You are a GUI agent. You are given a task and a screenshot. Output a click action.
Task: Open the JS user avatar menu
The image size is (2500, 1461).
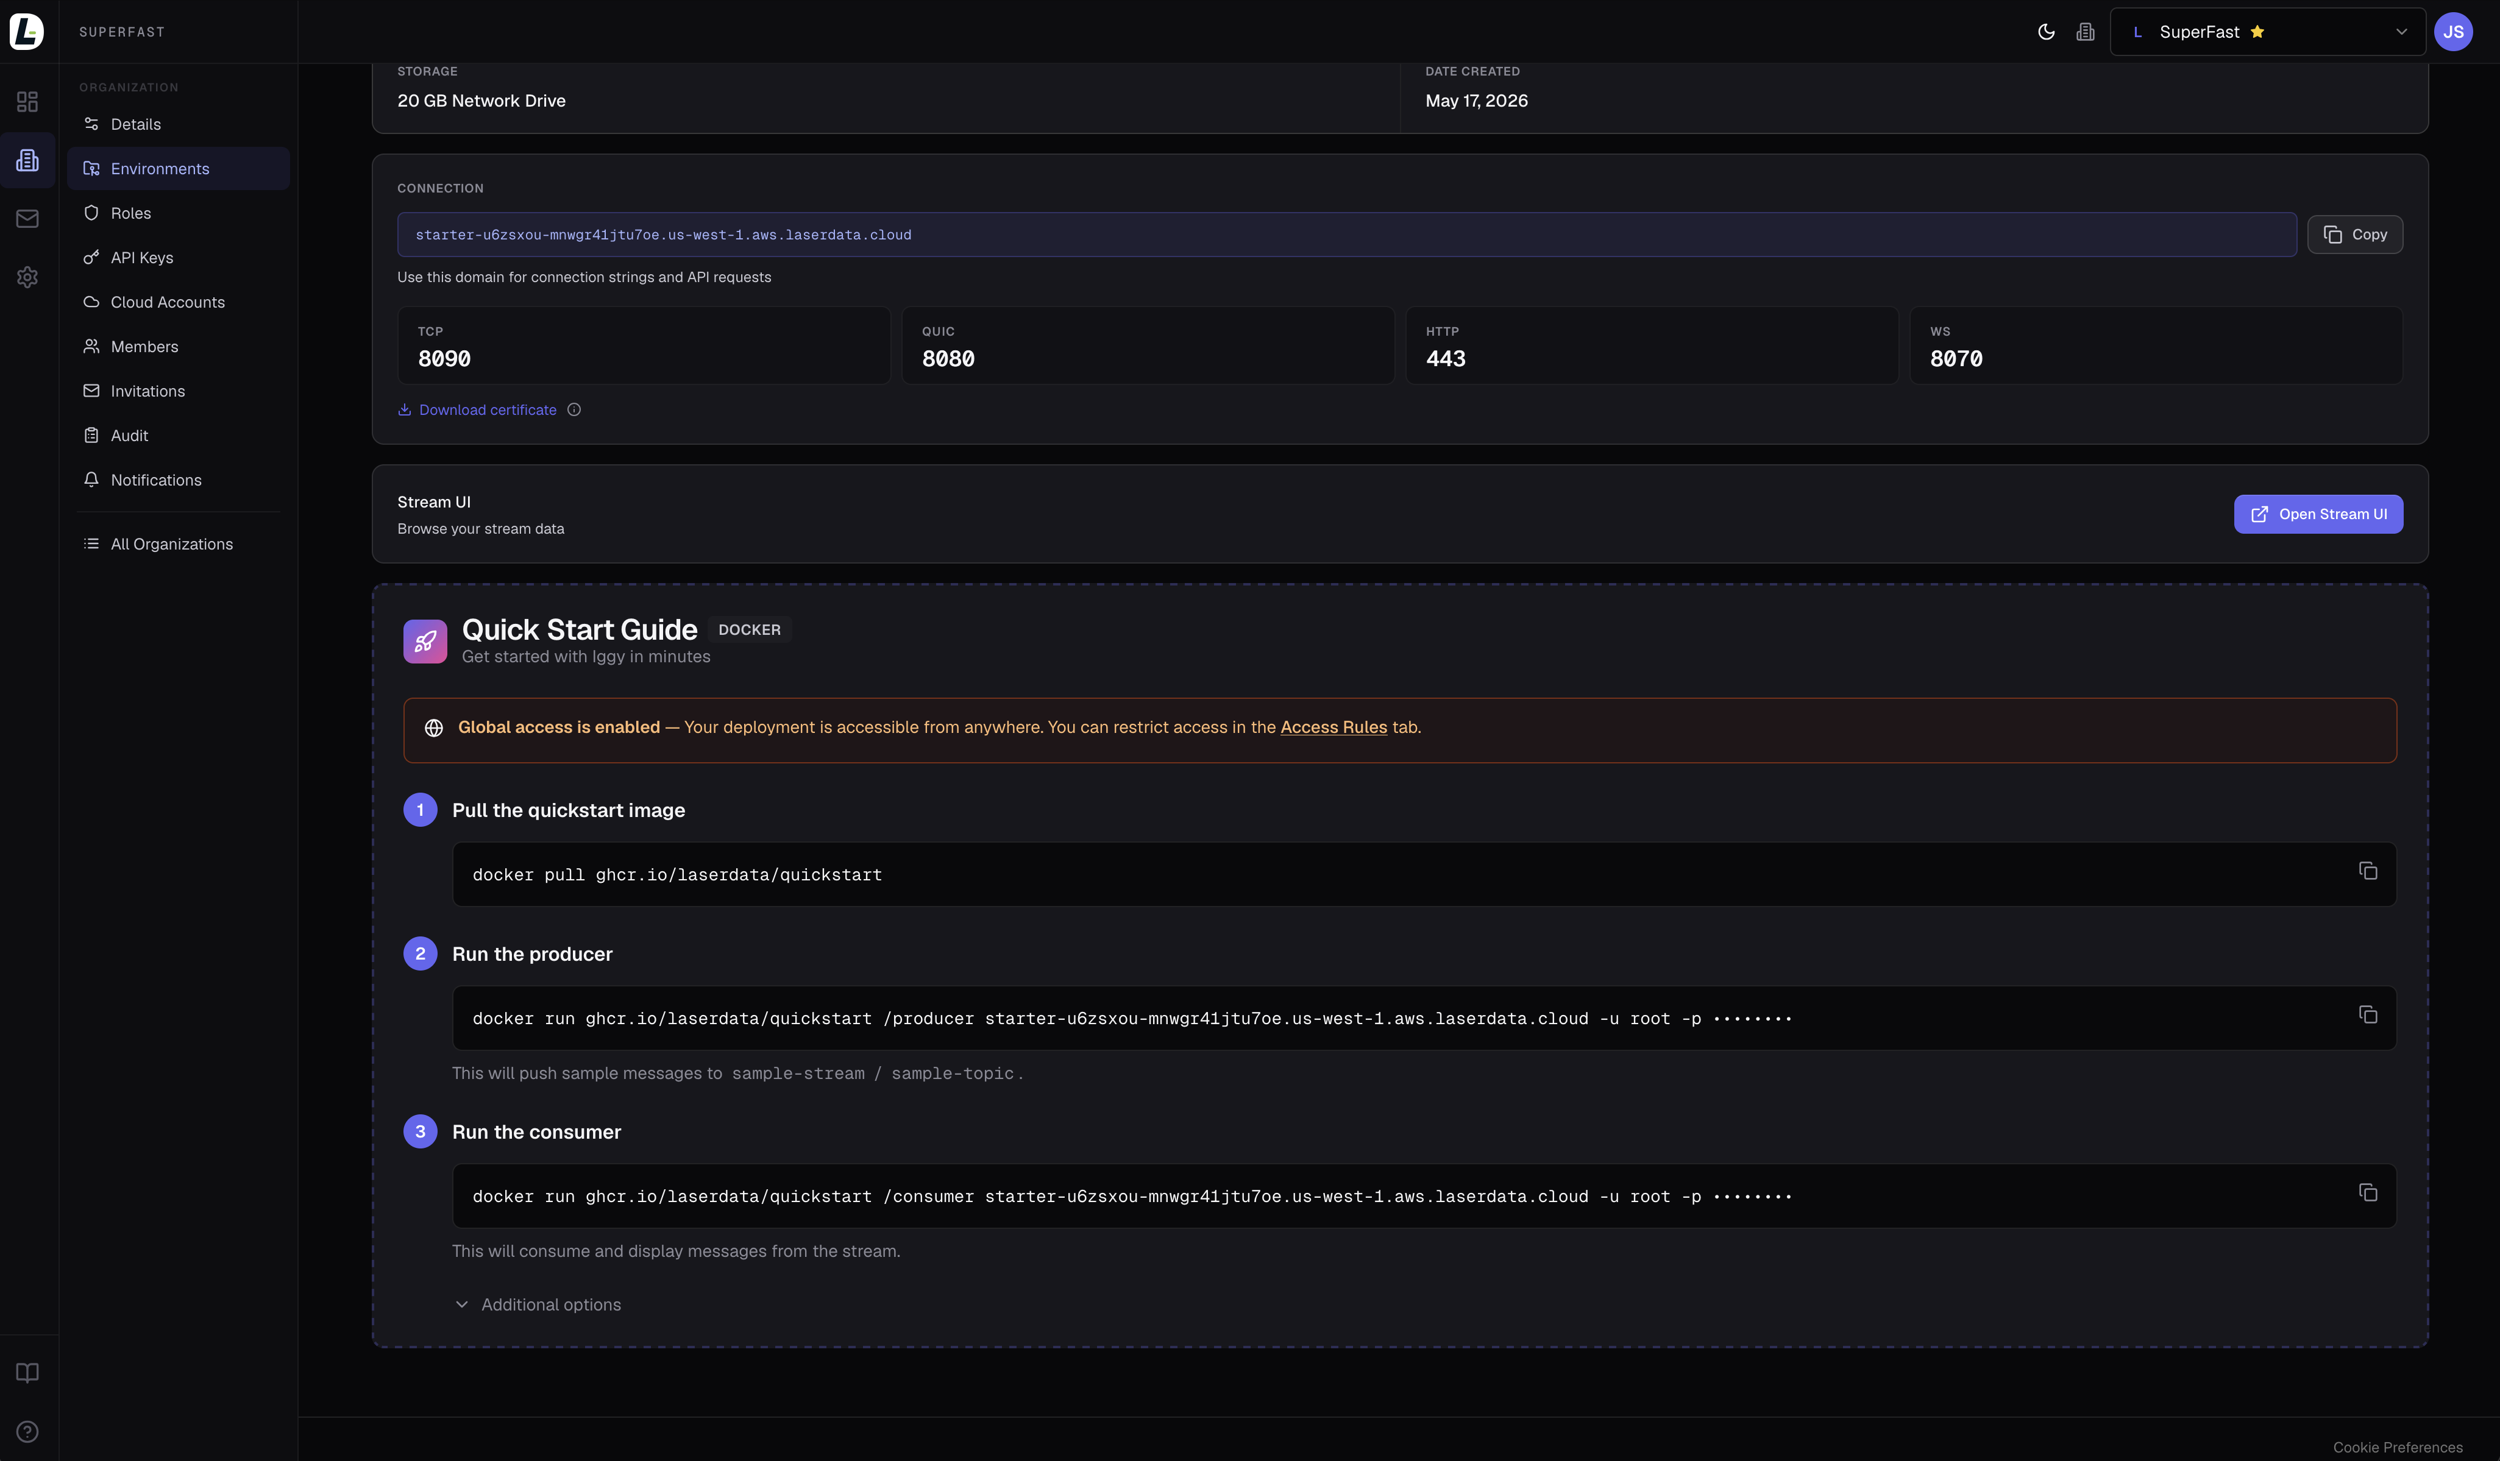point(2453,32)
